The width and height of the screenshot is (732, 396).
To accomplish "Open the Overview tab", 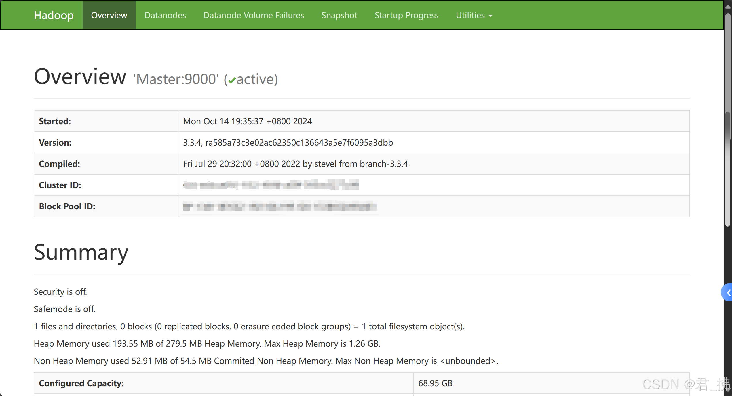I will coord(109,15).
